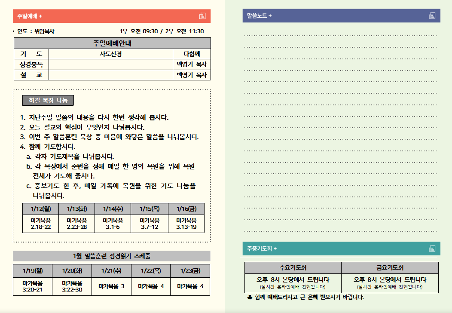Click the first dotted line in 말씀노트
This screenshot has height=313, width=452.
pyautogui.click(x=340, y=35)
